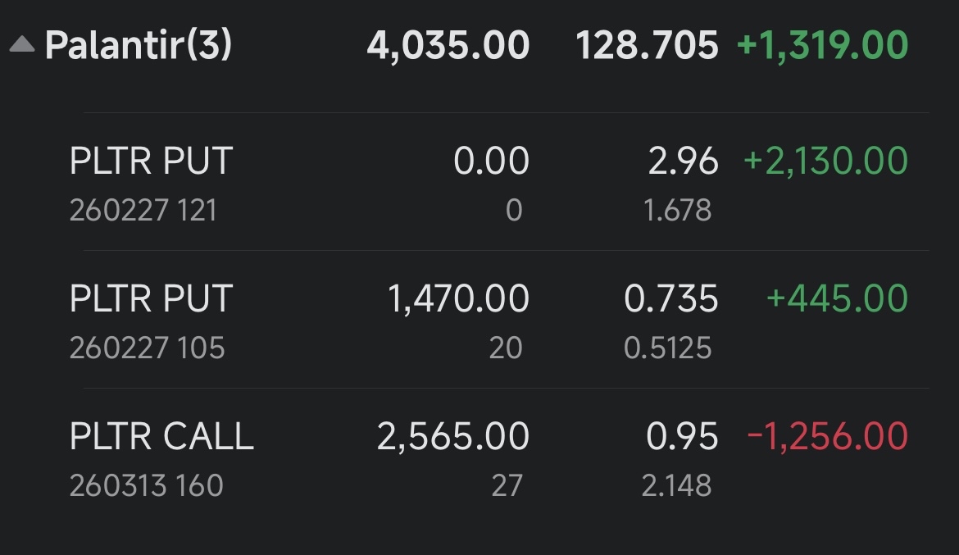Tap average cost 1.678
This screenshot has height=555, width=959.
point(678,211)
